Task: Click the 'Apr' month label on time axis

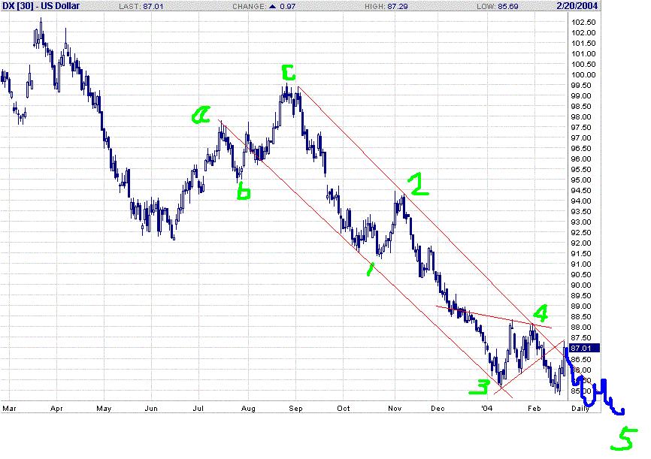Action: tap(56, 409)
